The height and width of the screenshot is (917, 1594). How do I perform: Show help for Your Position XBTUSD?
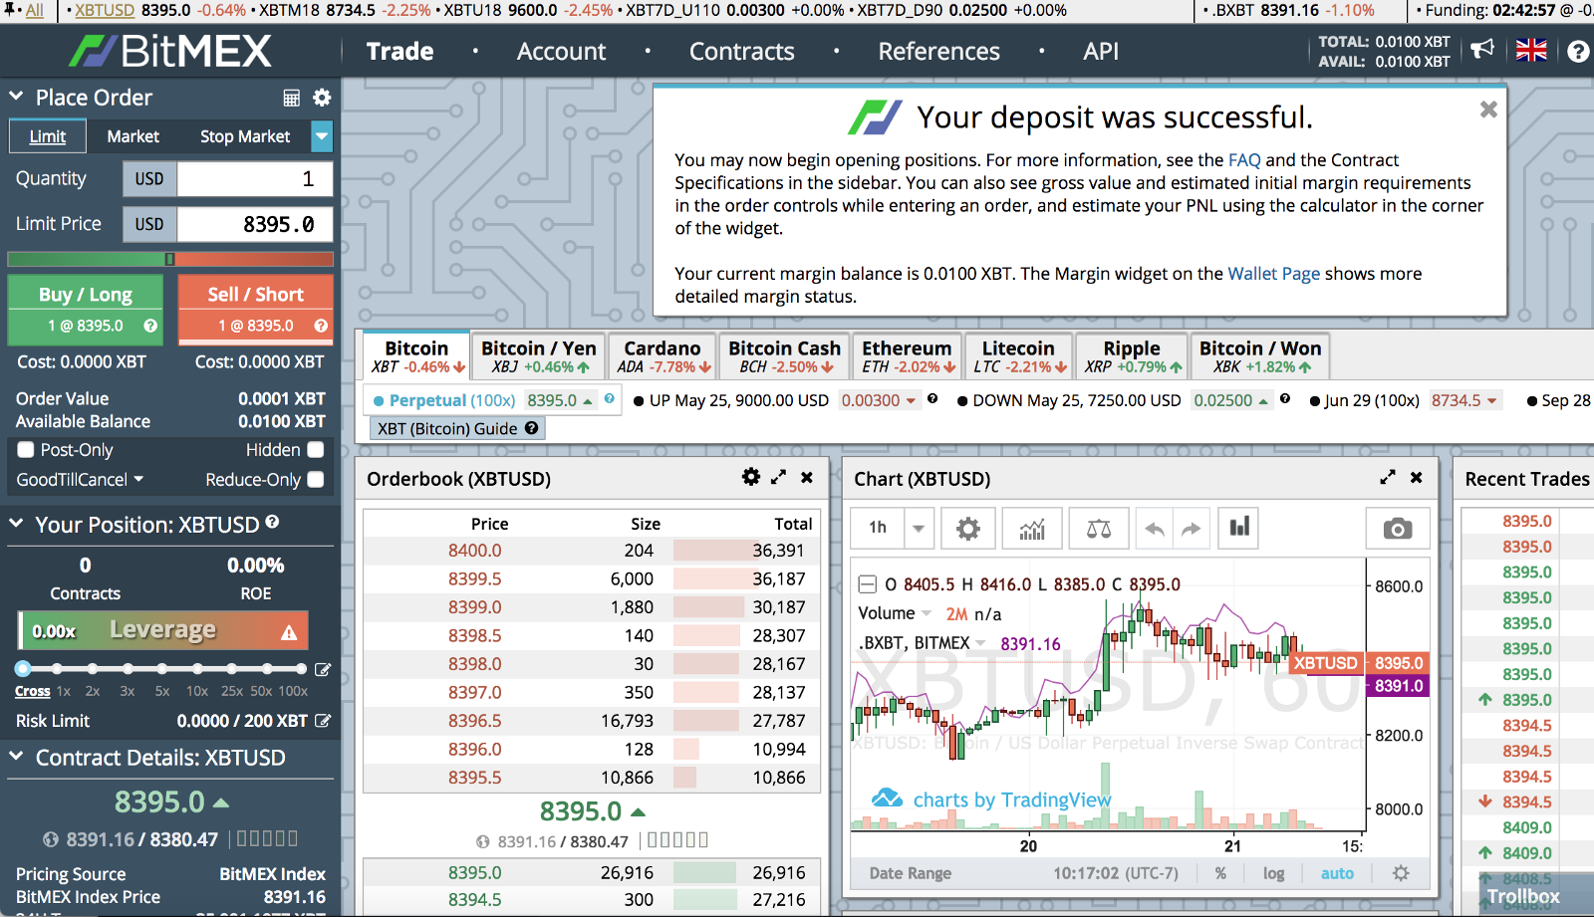click(x=272, y=522)
